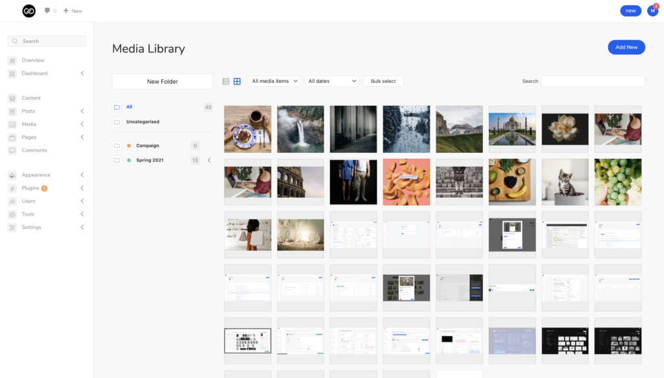This screenshot has height=378, width=664.
Task: Open the All dates dropdown
Action: [333, 81]
